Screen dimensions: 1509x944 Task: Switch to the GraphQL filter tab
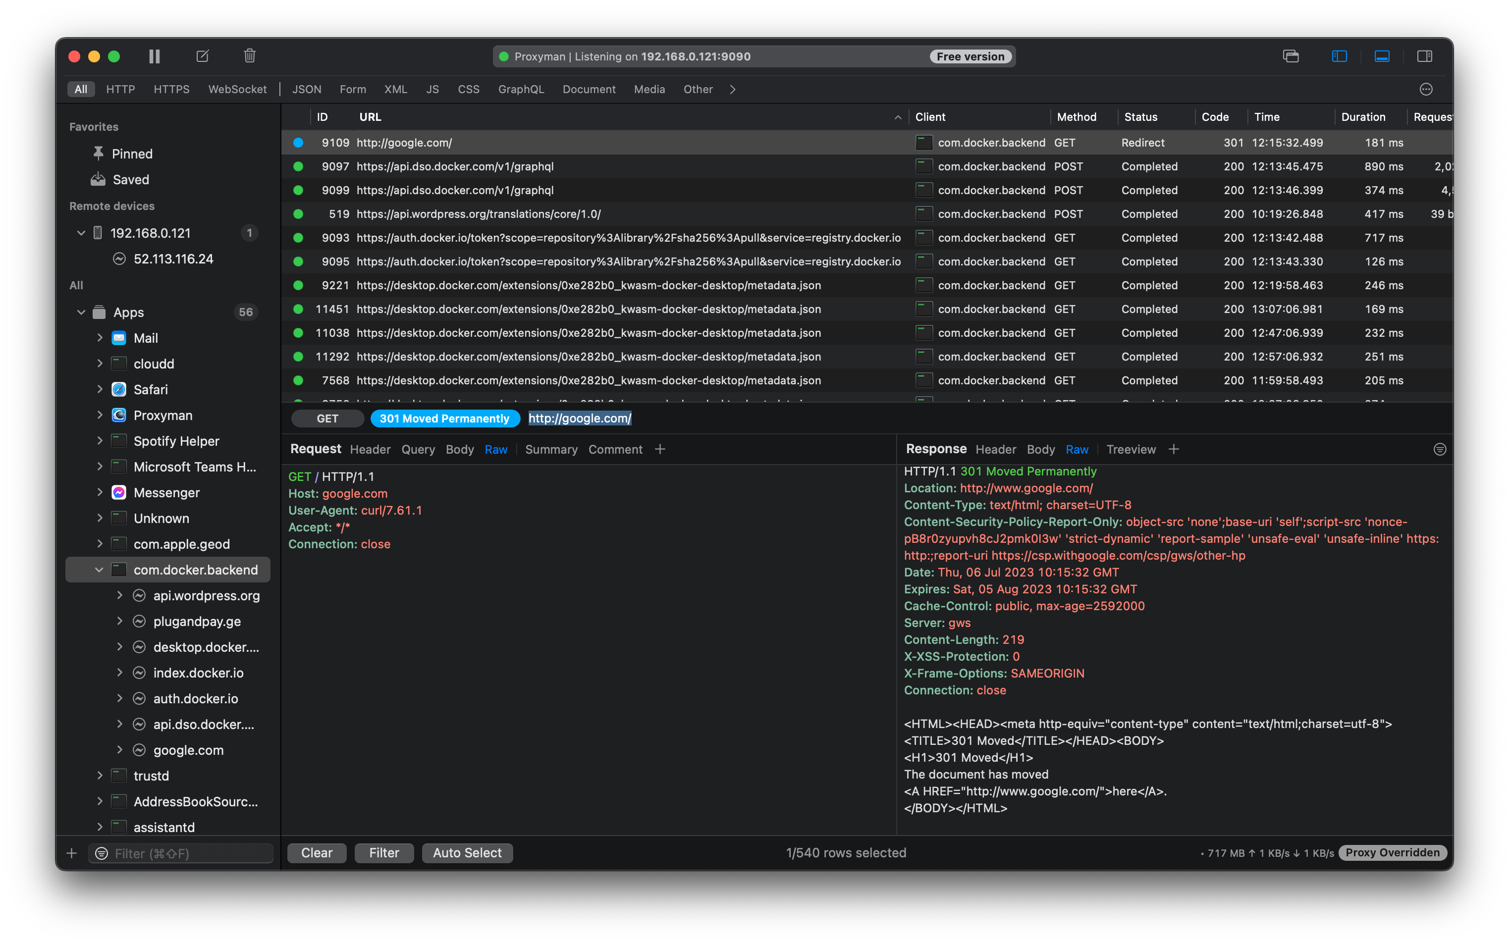(x=521, y=89)
